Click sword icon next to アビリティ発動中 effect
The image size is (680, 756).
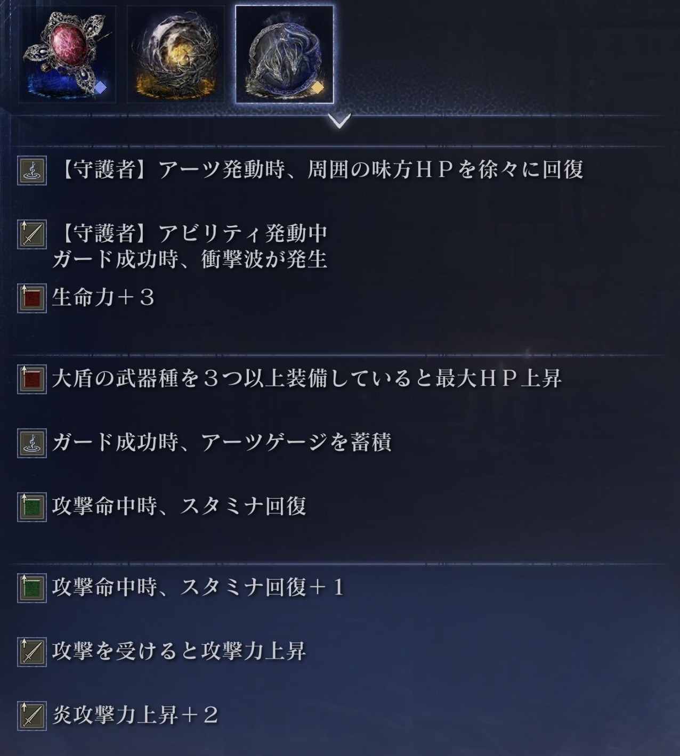click(x=32, y=234)
